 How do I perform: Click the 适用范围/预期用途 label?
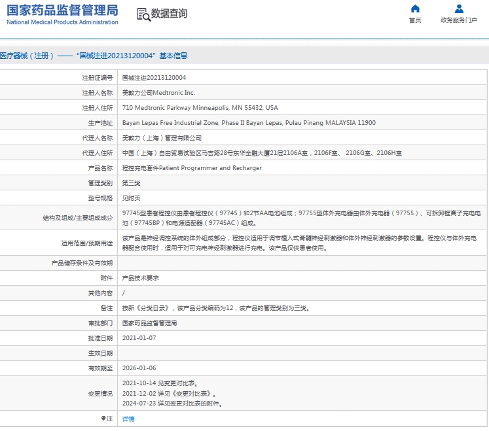[87, 243]
